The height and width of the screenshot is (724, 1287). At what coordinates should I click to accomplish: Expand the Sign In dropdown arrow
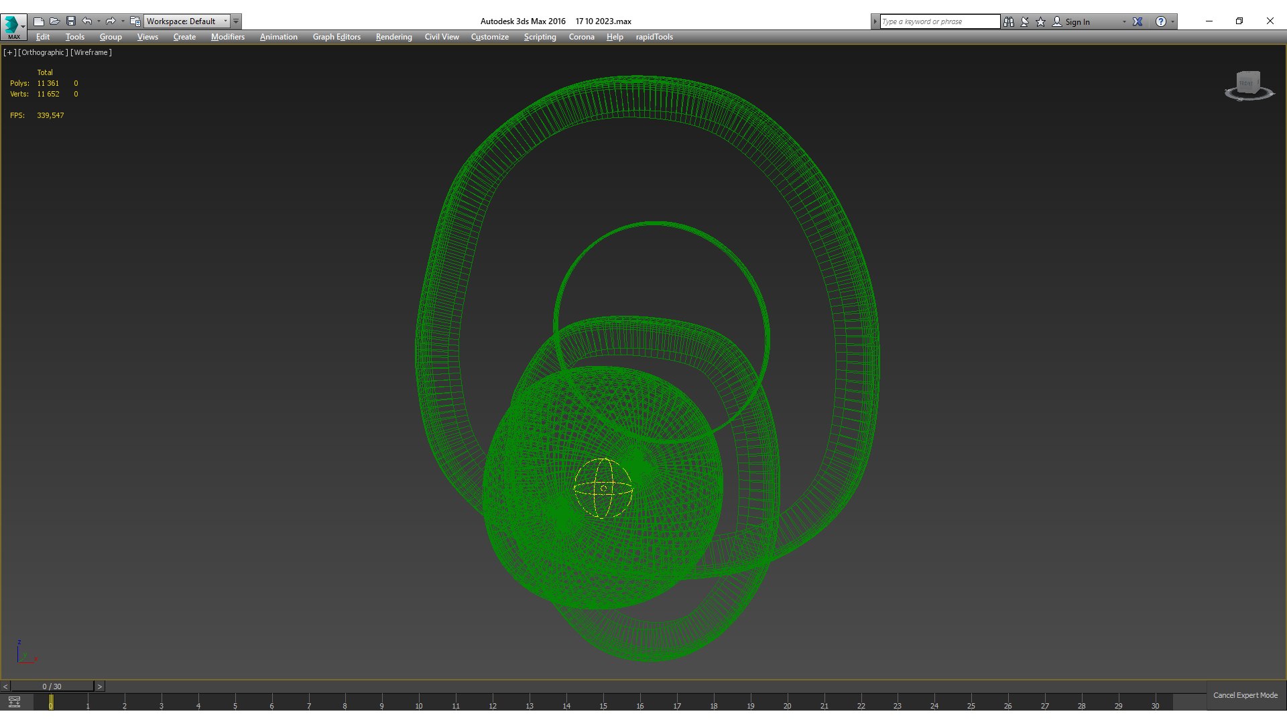click(1124, 21)
